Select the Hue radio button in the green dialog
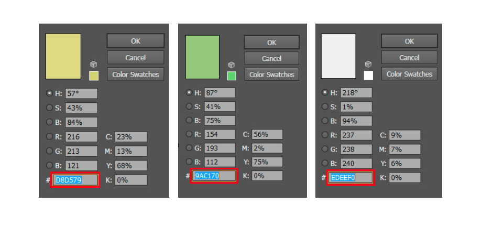 (189, 93)
